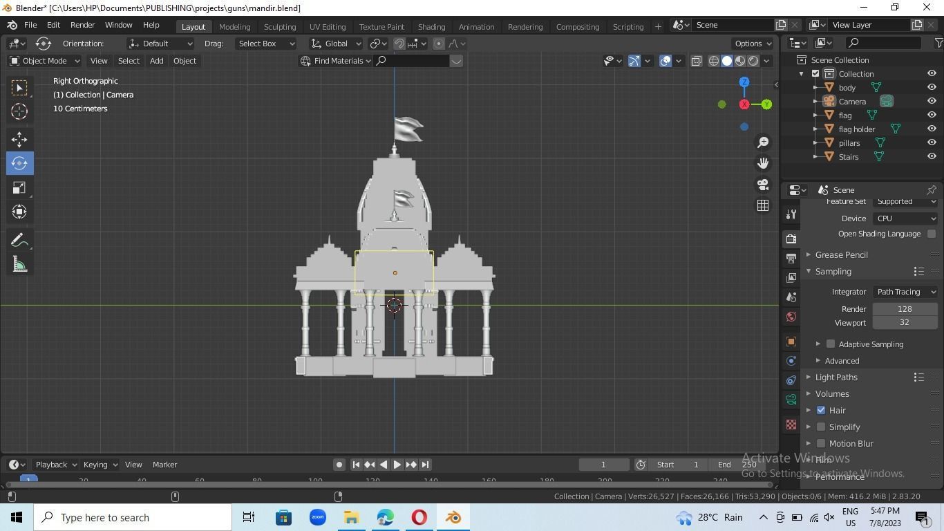Viewport: 944px width, 531px height.
Task: Switch to rendered viewport shading
Action: point(753,61)
